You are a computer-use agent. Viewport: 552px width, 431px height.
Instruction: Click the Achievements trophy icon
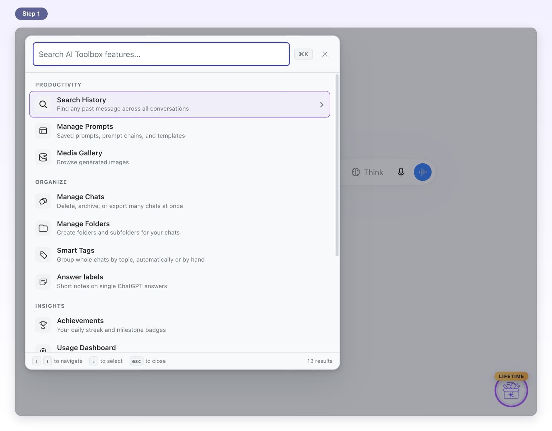[x=43, y=325]
